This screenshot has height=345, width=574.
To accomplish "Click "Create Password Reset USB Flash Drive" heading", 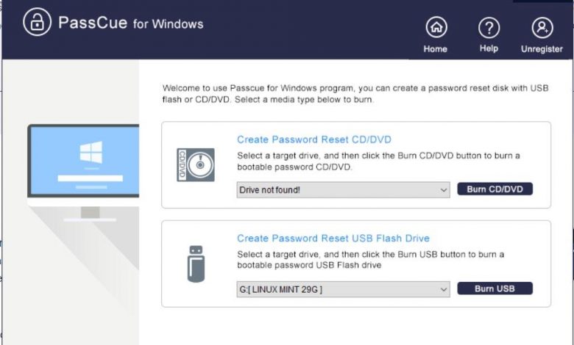I will tap(333, 239).
